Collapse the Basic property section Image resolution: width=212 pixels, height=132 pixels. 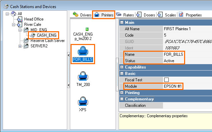(122, 73)
